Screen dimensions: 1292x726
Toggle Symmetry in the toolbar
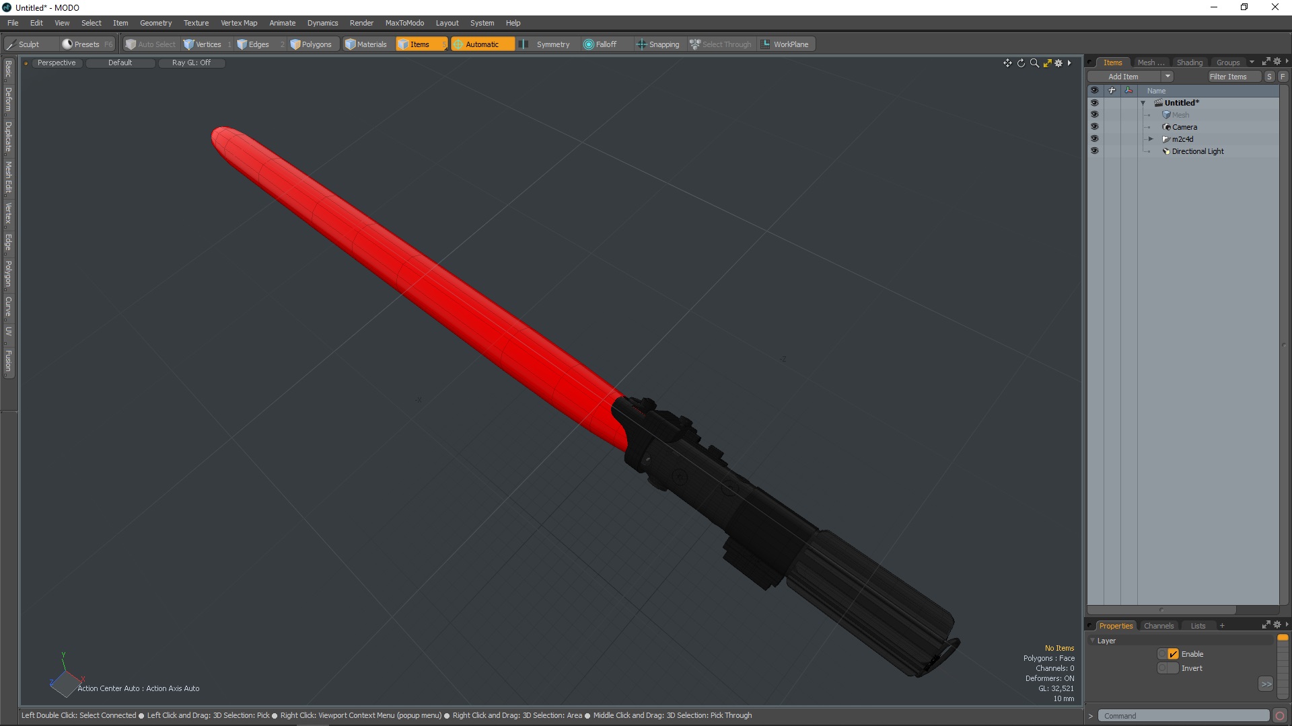pos(546,44)
